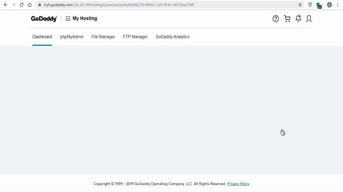Screen dimensions: 343x192
Task: Open the Help question mark icon
Action: click(275, 19)
